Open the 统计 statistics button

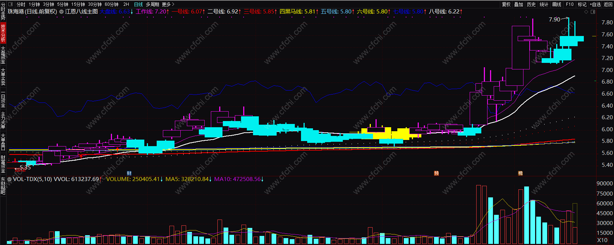544,4
